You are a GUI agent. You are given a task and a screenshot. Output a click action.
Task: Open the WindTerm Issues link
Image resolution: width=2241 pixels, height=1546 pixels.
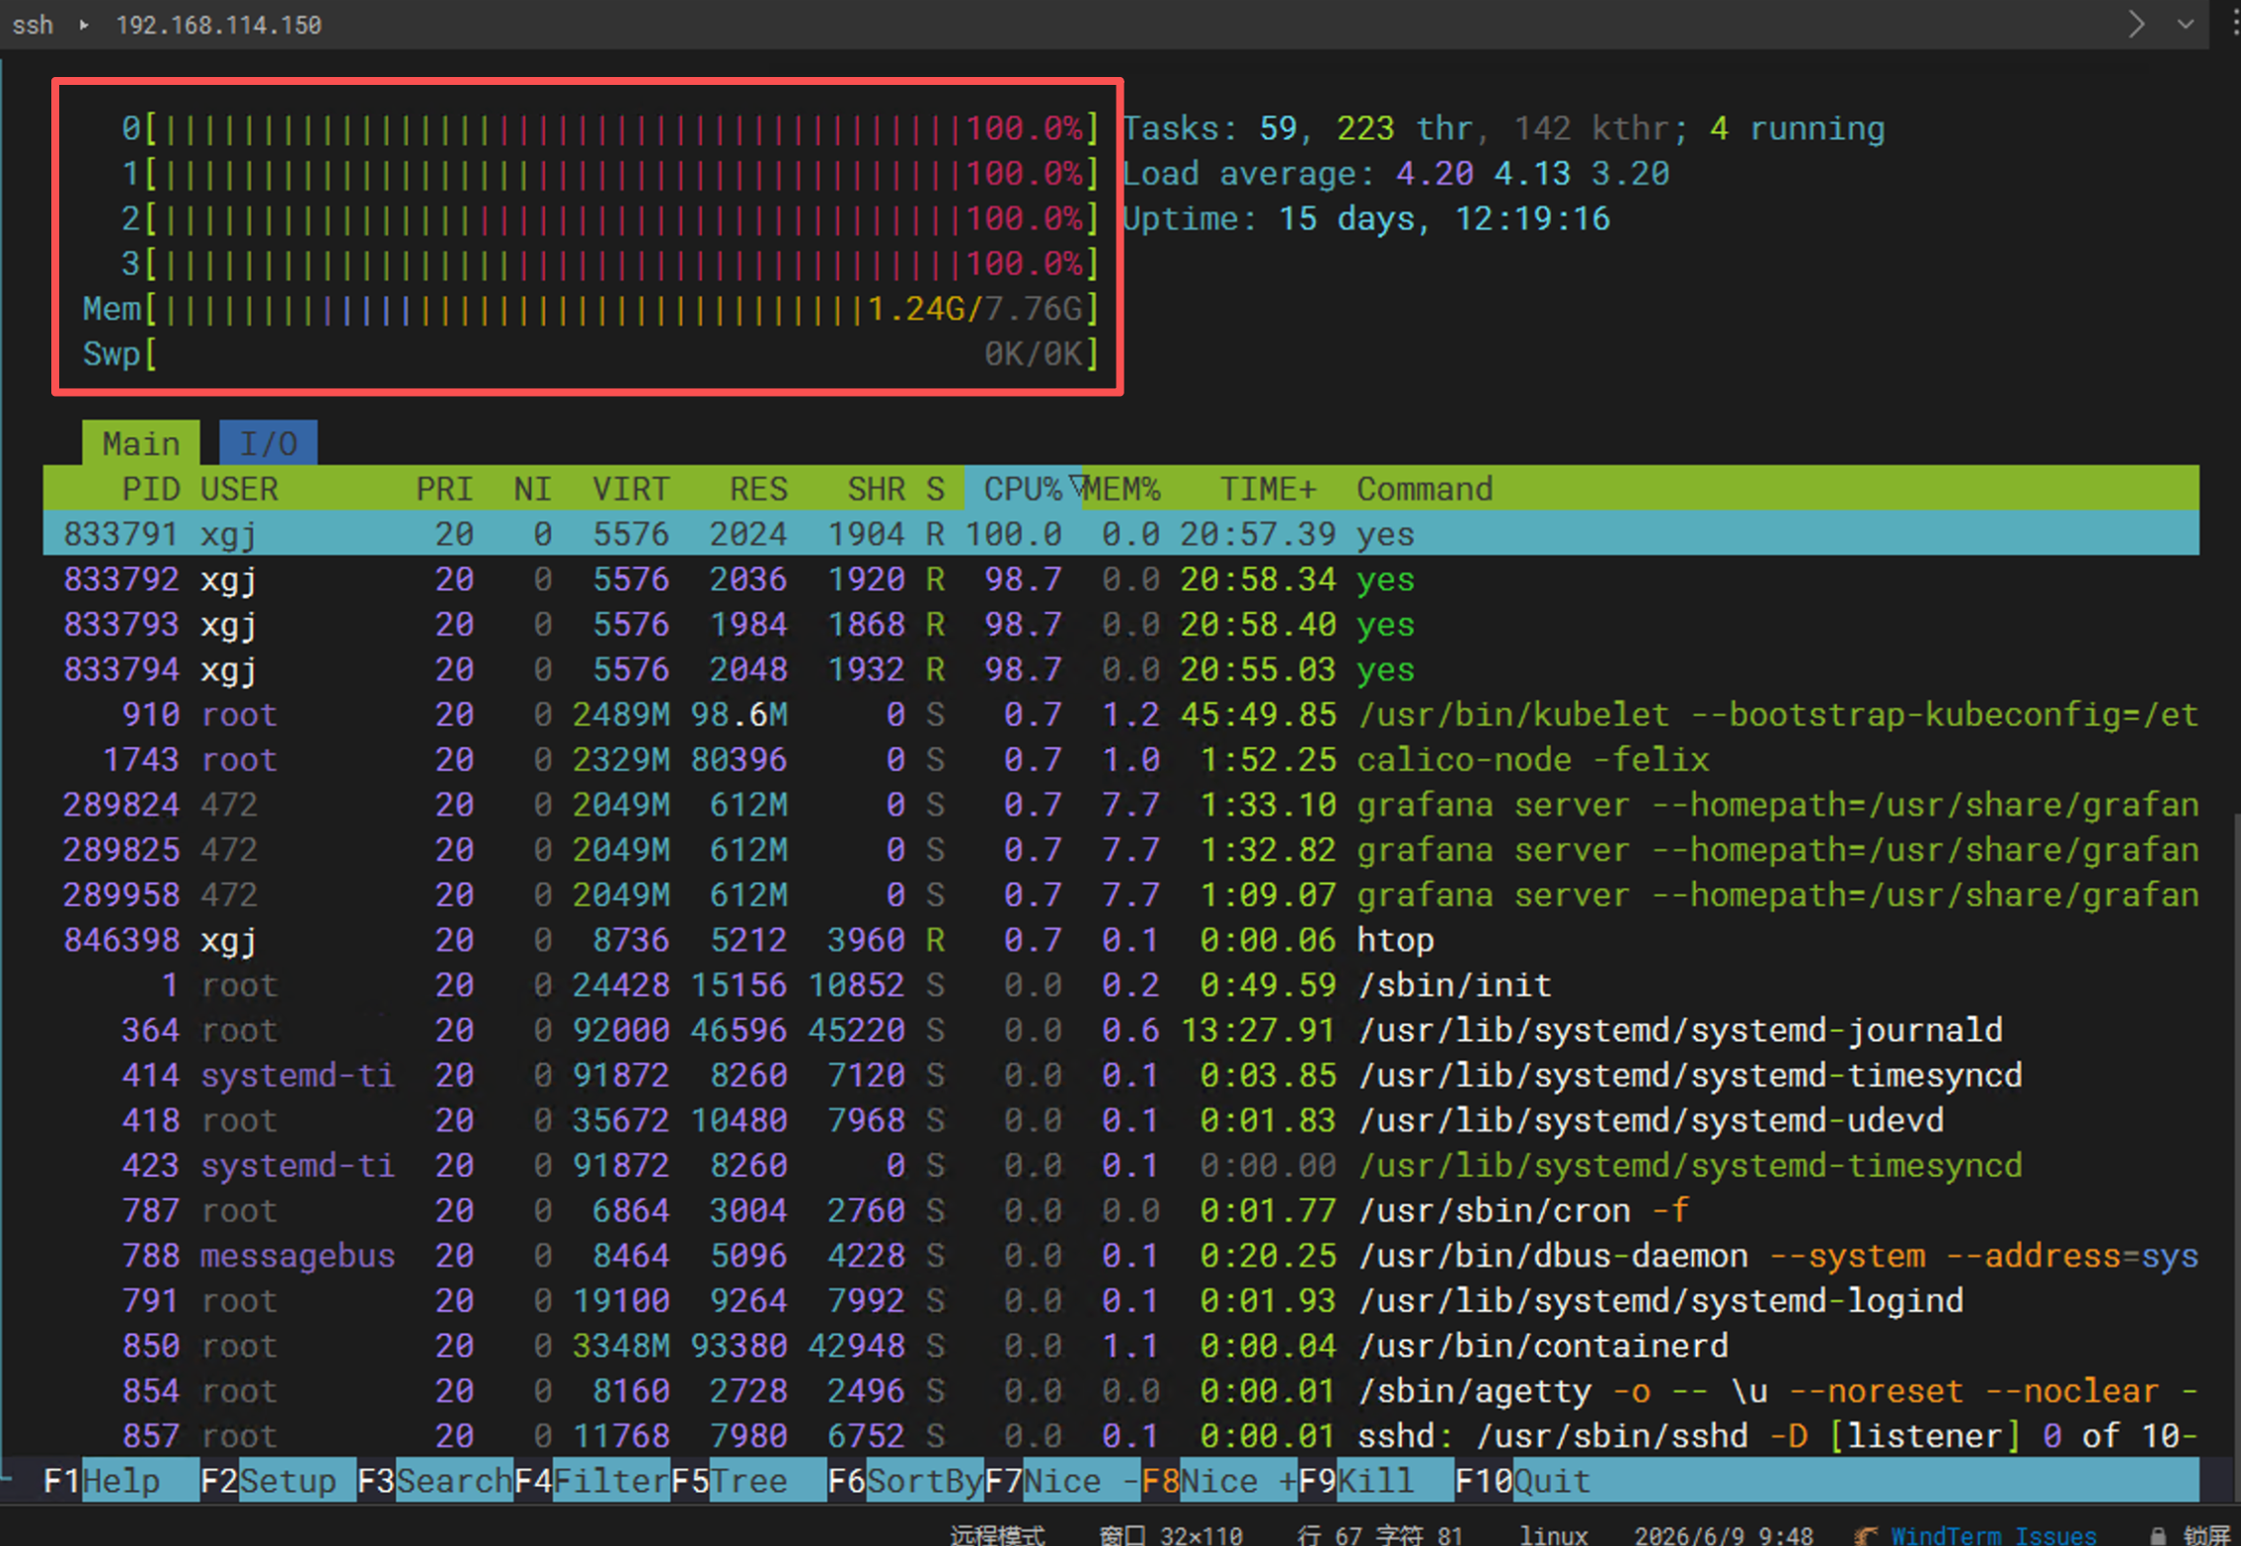pos(1993,1534)
